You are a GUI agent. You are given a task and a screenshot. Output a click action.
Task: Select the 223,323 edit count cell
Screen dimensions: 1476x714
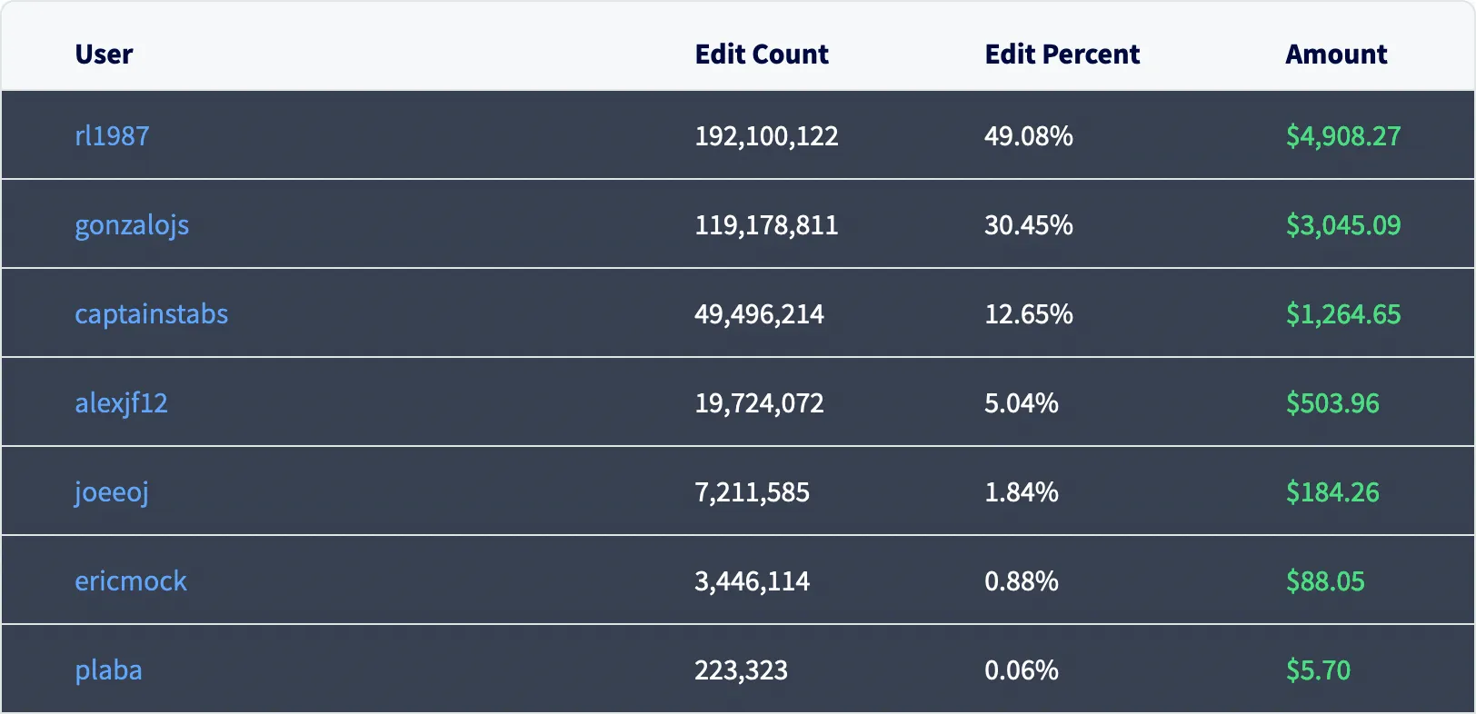pyautogui.click(x=741, y=670)
